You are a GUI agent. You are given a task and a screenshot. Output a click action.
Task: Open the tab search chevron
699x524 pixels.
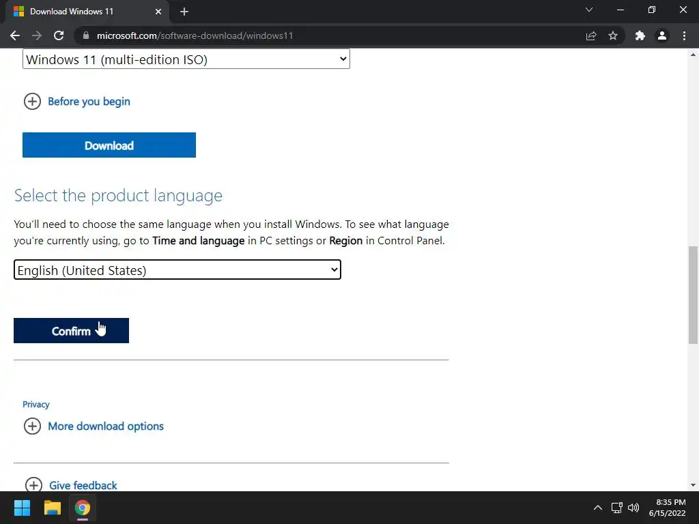tap(589, 10)
